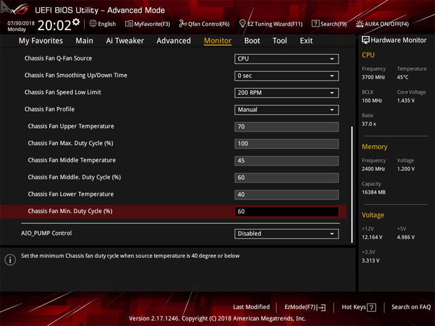This screenshot has height=326, width=435.
Task: Toggle AURA ON/OFF(F4)
Action: click(382, 24)
